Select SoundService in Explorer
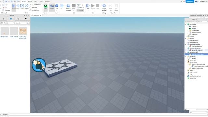The width and height of the screenshot is (208, 117). pos(193,72)
